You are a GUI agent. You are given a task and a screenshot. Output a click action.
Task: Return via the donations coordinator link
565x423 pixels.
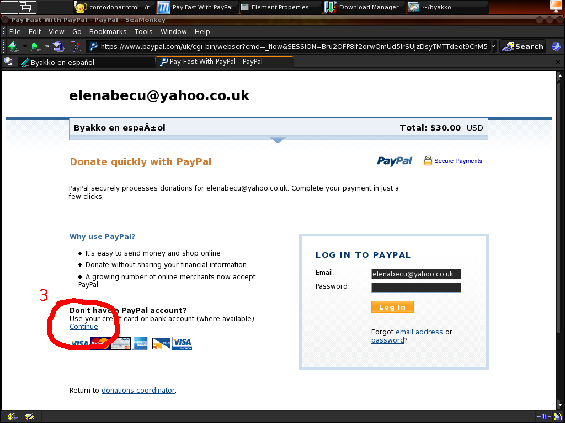point(138,391)
